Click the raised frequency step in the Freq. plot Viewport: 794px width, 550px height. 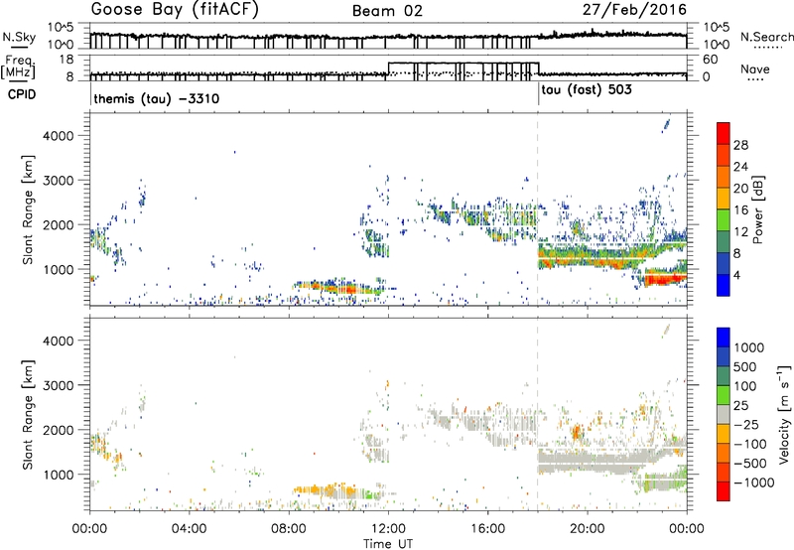pos(463,63)
